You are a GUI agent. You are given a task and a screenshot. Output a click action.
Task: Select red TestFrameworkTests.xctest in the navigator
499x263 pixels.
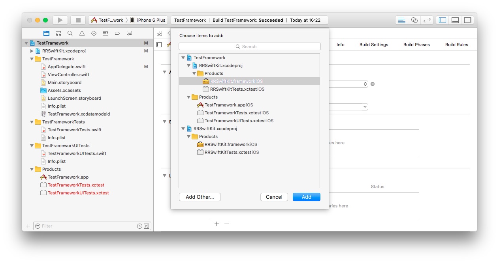click(x=76, y=185)
